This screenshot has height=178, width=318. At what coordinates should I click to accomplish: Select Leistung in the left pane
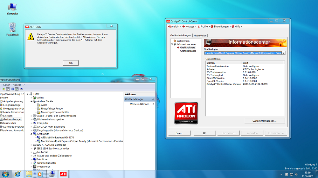8,116
